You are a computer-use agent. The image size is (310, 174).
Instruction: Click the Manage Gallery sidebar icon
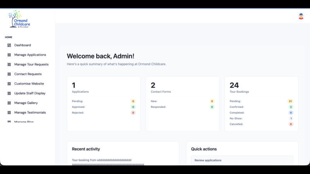[x=9, y=103]
